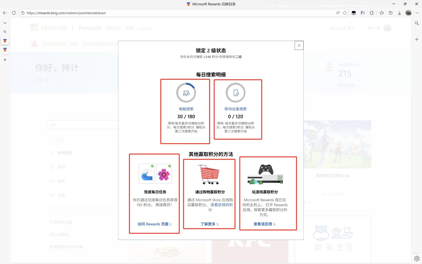The width and height of the screenshot is (422, 264).
Task: Switch to the search tab in vertical tabs
Action: 5,32
